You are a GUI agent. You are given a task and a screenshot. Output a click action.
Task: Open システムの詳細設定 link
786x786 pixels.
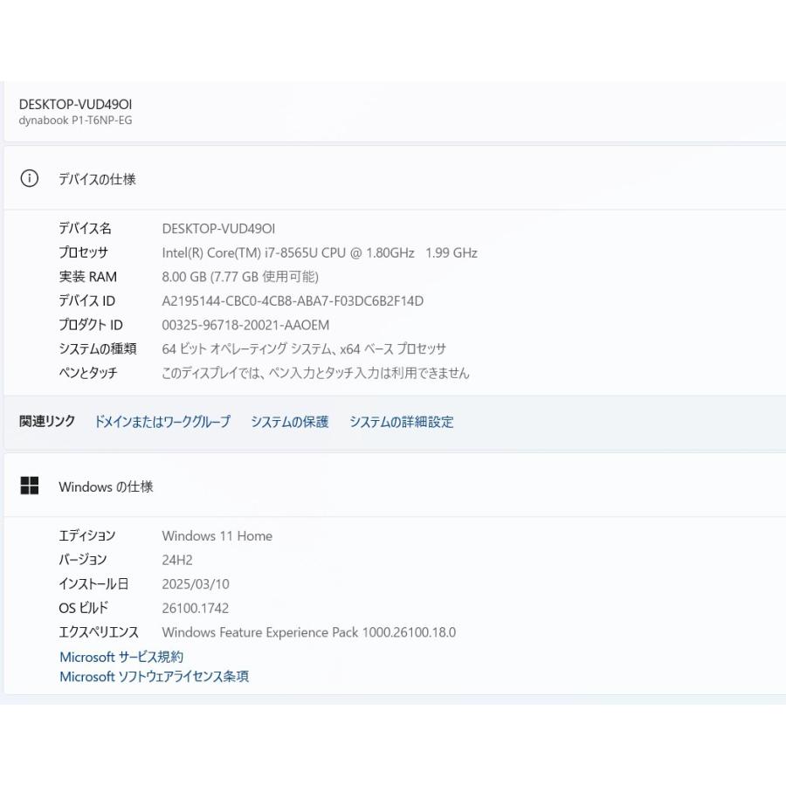(402, 422)
